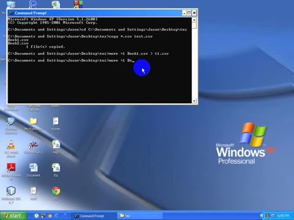294x220 pixels.
Task: Click the 'more +1 Book1.csv > t1.csv' command line
Action: pos(88,54)
